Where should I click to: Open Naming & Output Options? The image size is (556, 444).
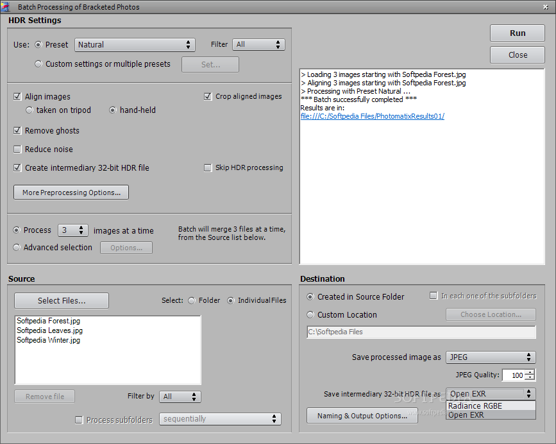coord(362,416)
